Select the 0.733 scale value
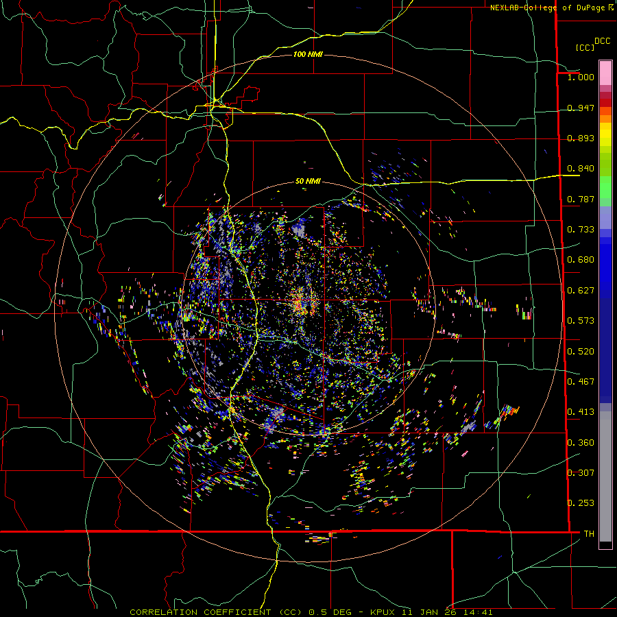 [x=581, y=230]
